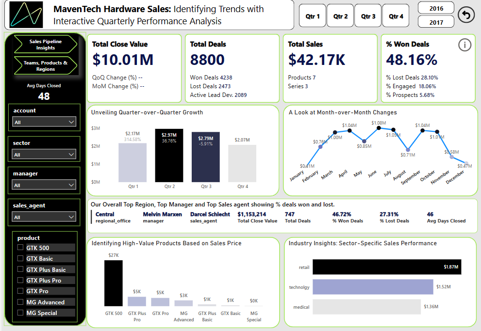Expand the sales_agent dropdown
The width and height of the screenshot is (481, 331).
coord(44,217)
